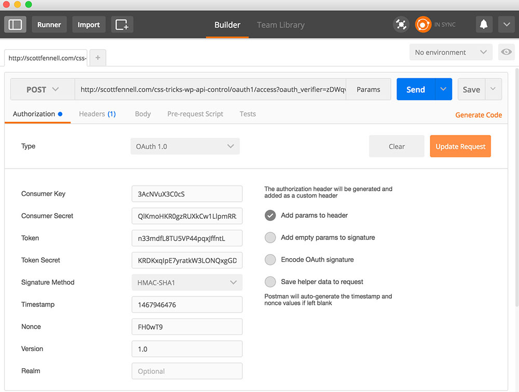Save the request
519x392 pixels.
(x=471, y=89)
